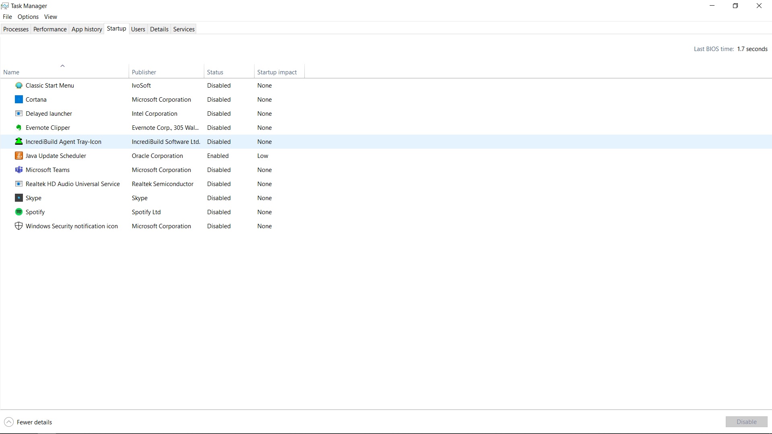Select the Classic Start Menu entry name
772x434 pixels.
[x=50, y=85]
